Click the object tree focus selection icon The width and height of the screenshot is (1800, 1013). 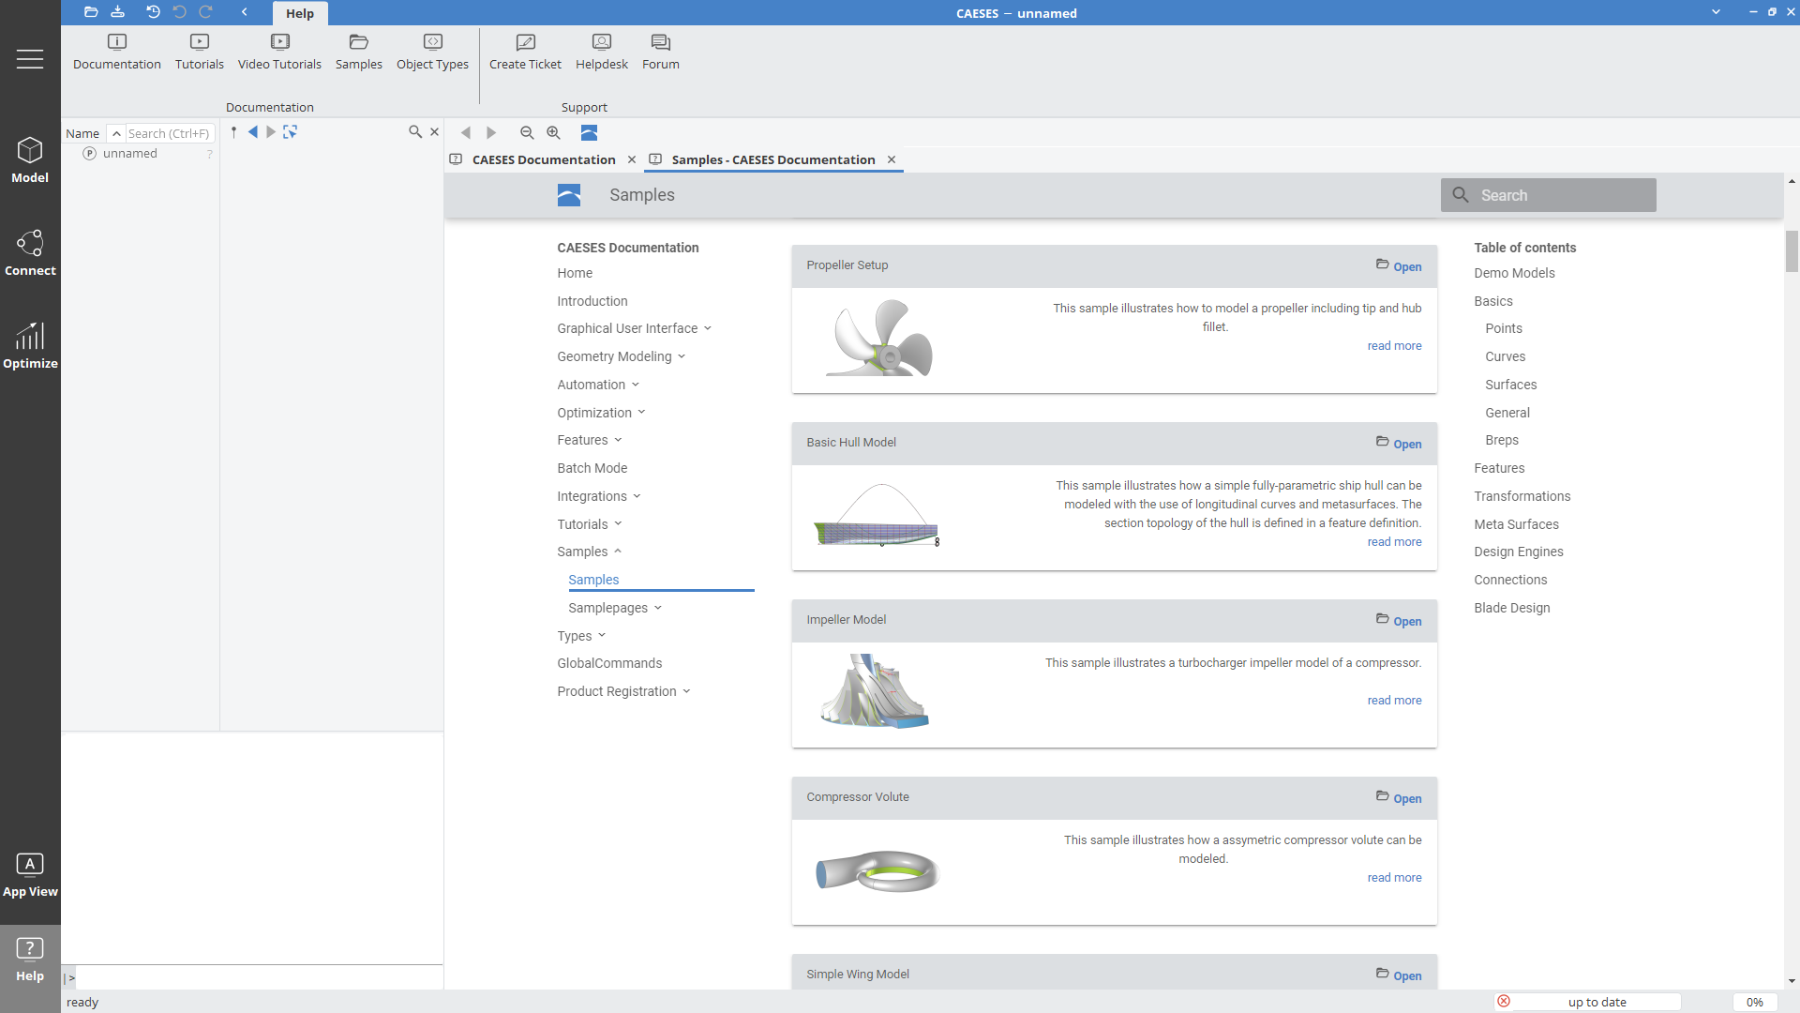coord(291,132)
